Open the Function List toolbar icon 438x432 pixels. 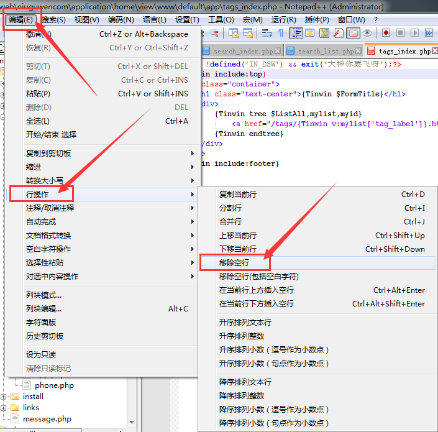338,33
